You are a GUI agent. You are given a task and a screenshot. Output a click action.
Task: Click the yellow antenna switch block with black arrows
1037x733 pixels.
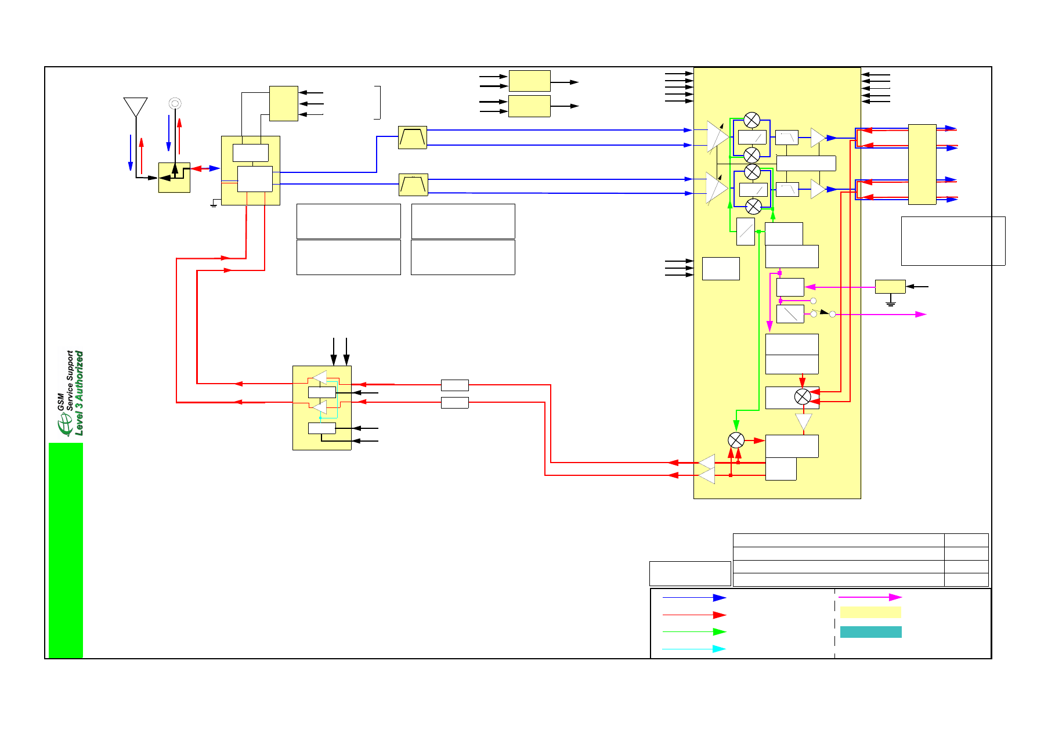pyautogui.click(x=174, y=177)
